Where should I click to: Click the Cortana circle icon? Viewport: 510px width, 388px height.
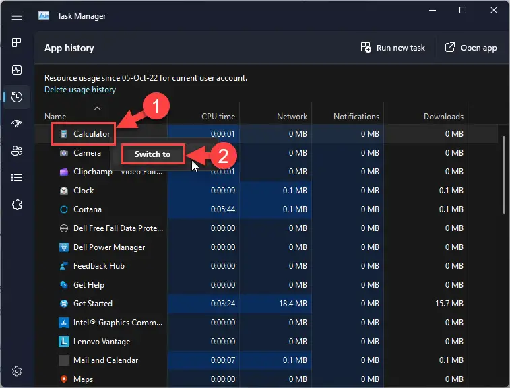click(64, 209)
